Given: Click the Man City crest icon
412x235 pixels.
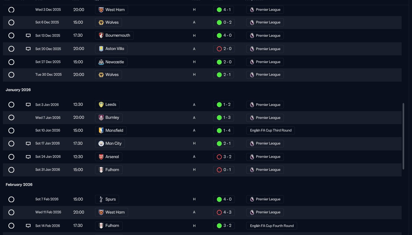Looking at the screenshot, I should point(101,143).
